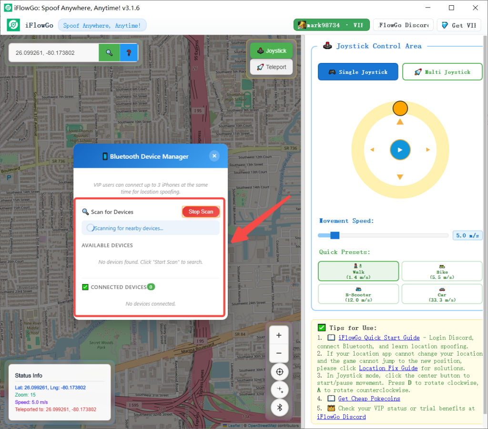488x429 pixels.
Task: Stop the Bluetooth device scan
Action: (201, 212)
